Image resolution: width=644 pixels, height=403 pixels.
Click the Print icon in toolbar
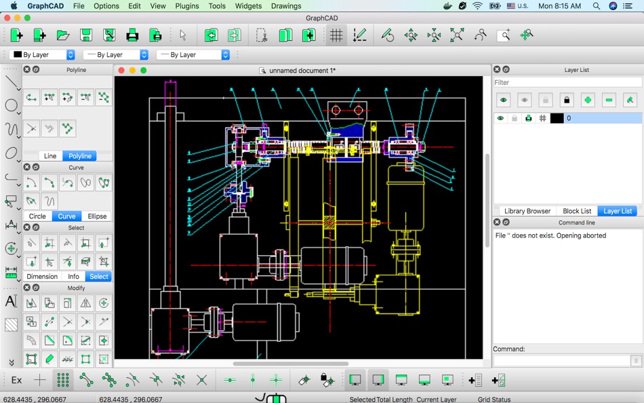tap(132, 35)
